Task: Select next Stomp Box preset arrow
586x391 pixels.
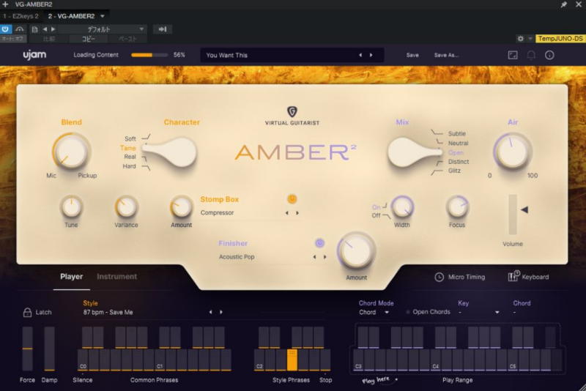Action: pos(297,213)
